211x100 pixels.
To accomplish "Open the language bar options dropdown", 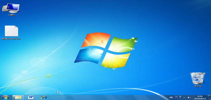I will pyautogui.click(x=180, y=97).
